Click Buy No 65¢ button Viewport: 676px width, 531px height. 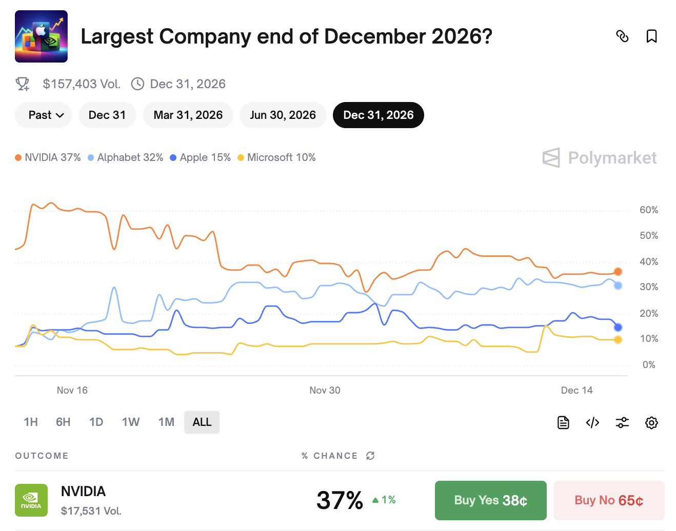click(x=609, y=500)
